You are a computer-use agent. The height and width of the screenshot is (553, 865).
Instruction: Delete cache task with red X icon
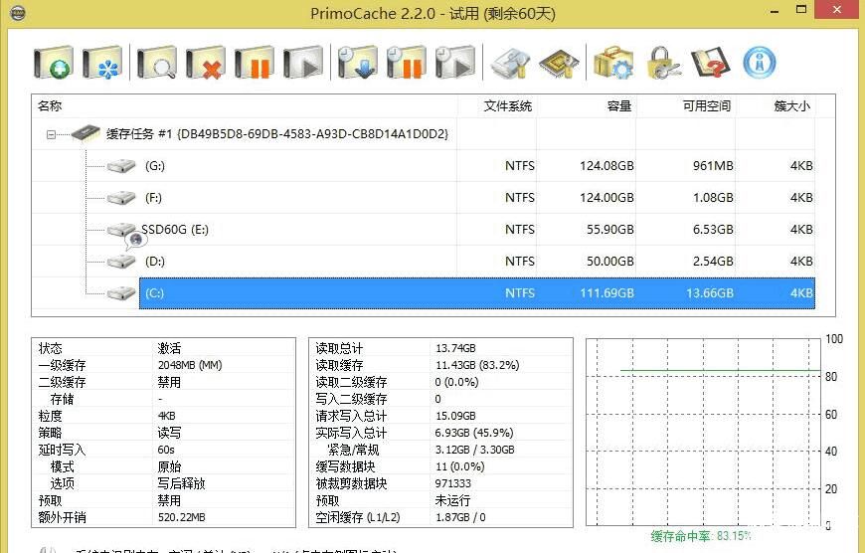(x=205, y=63)
